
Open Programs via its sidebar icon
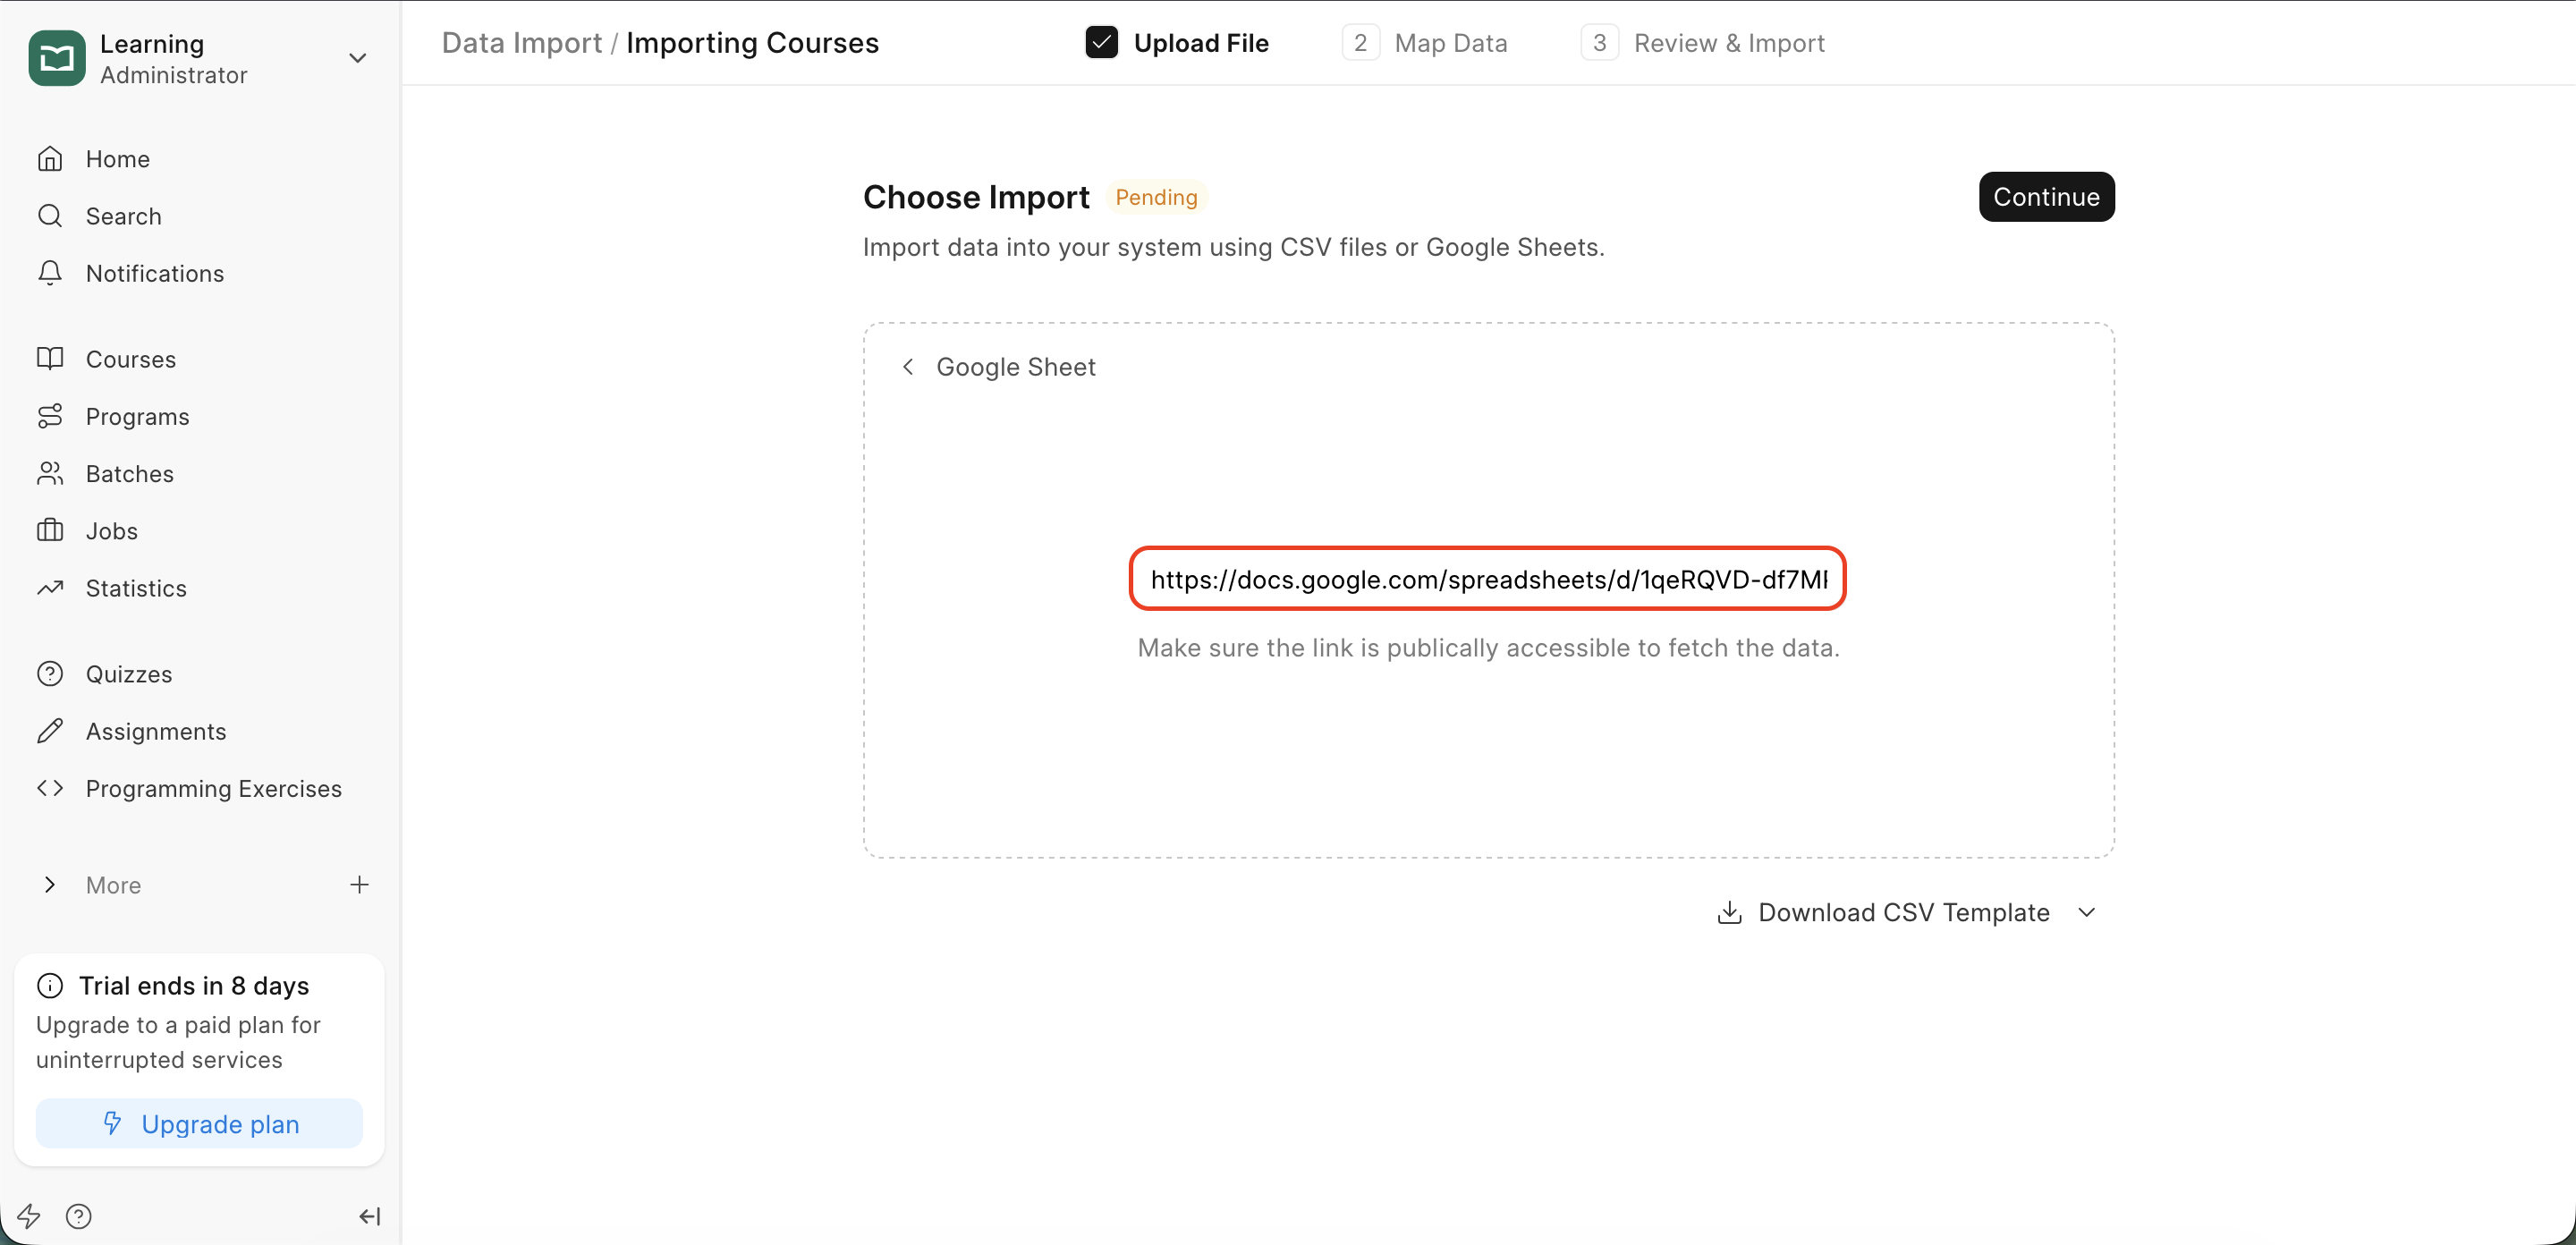click(x=50, y=416)
